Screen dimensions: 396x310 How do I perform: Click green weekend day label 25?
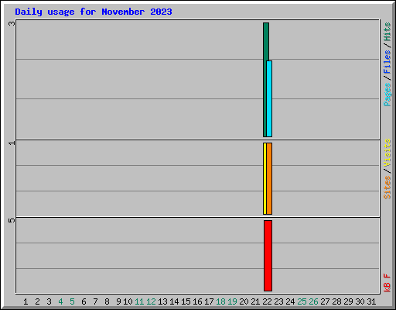302,301
